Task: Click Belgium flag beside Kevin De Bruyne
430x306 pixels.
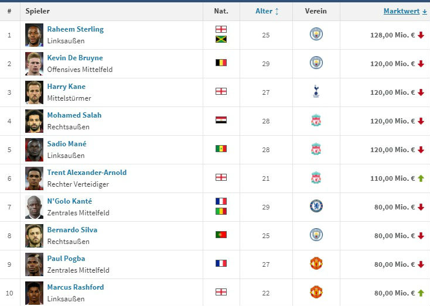Action: 221,63
